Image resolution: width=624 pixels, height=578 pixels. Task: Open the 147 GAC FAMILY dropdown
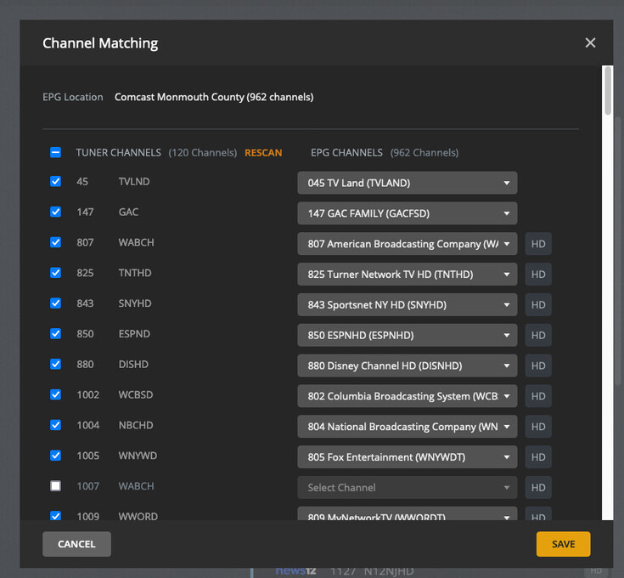point(407,213)
